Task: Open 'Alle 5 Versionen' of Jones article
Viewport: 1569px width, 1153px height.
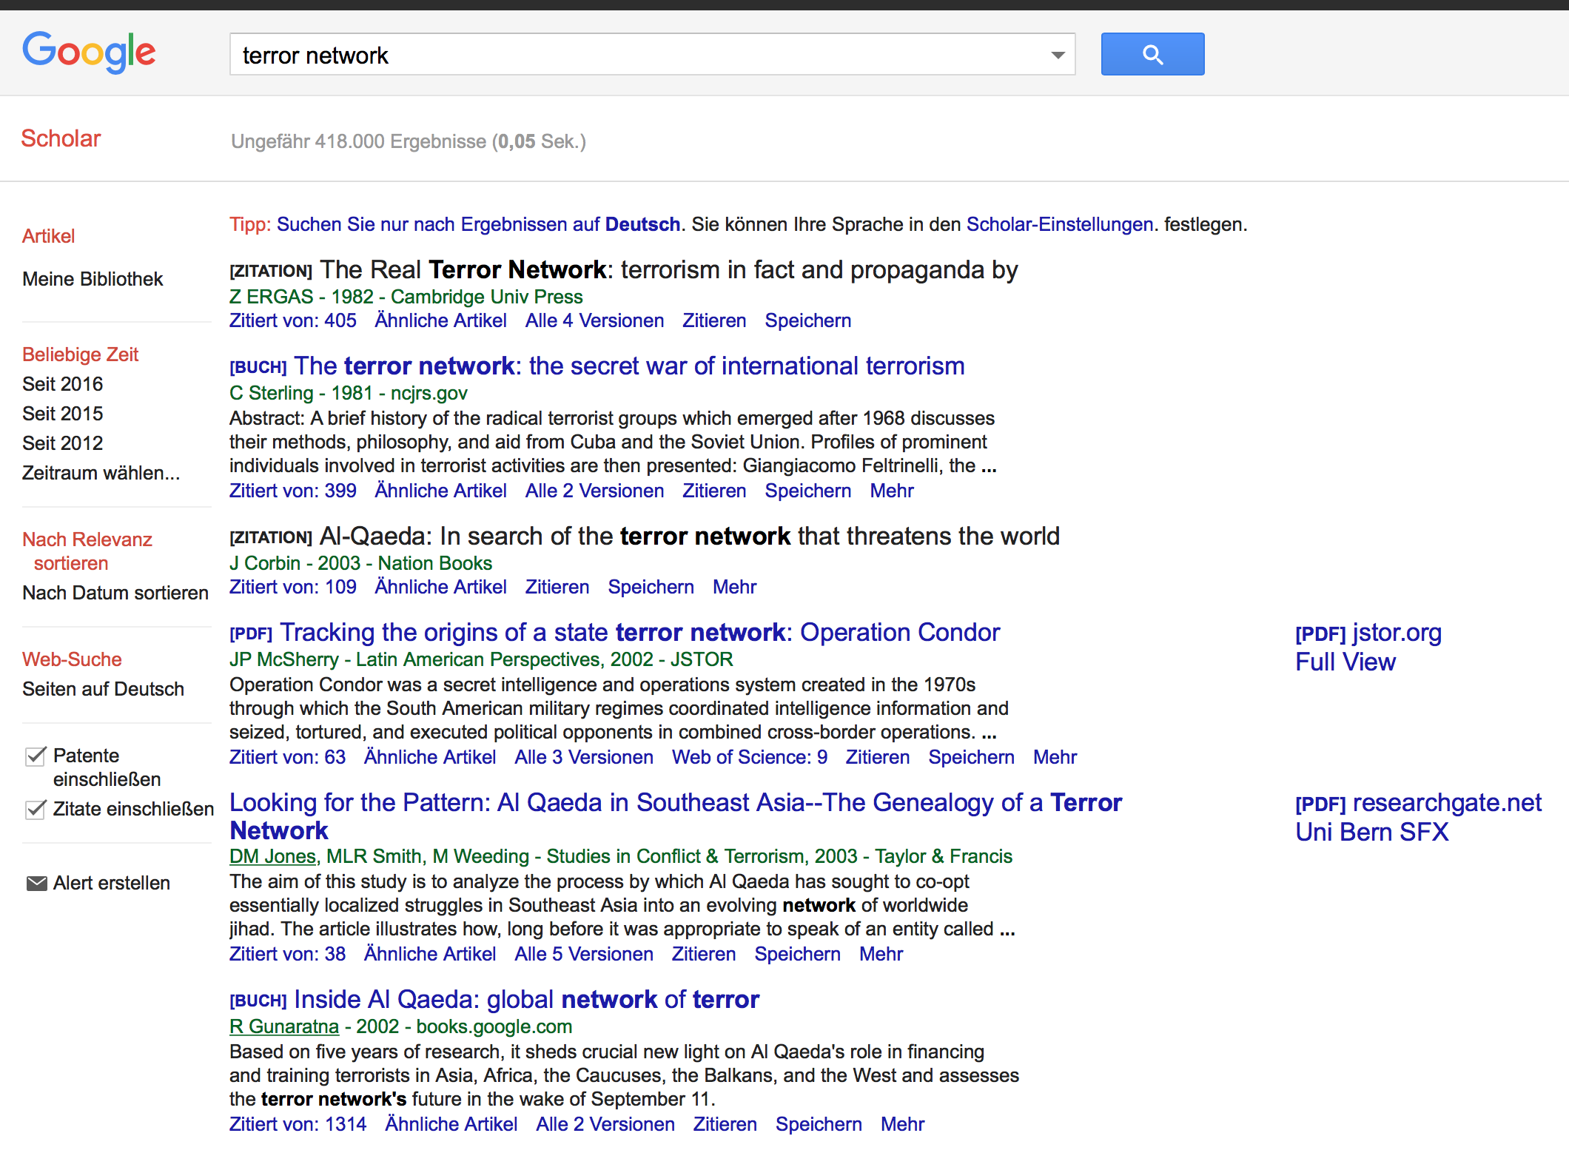Action: coord(584,954)
